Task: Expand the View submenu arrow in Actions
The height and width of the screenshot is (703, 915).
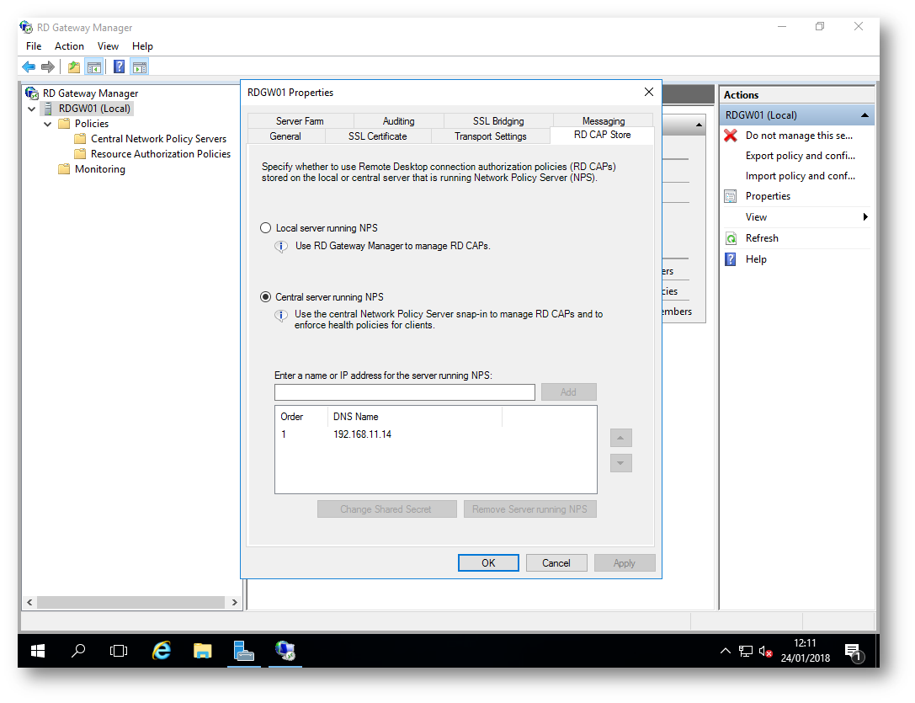Action: [x=865, y=217]
